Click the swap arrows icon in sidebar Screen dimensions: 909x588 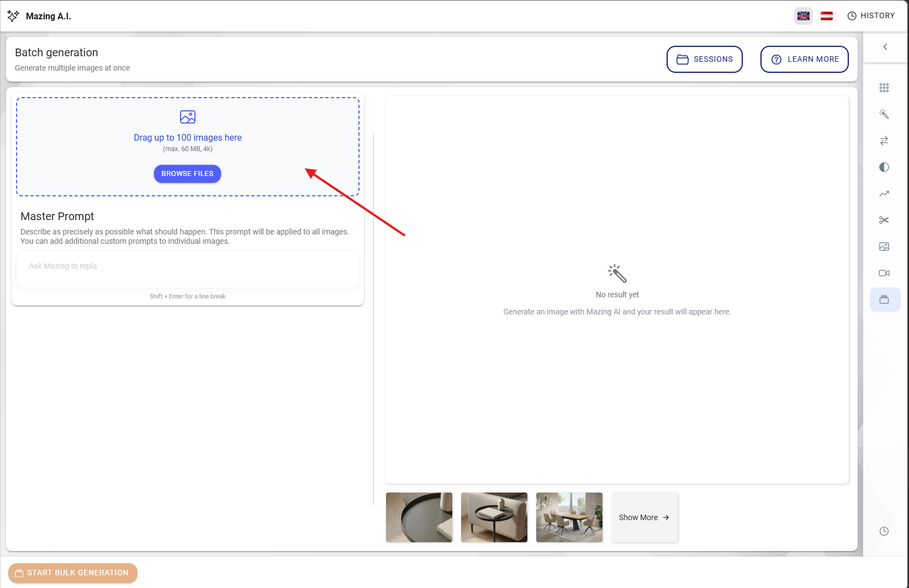[884, 141]
